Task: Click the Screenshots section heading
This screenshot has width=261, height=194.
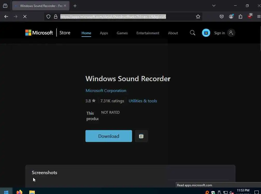Action: tap(45, 173)
